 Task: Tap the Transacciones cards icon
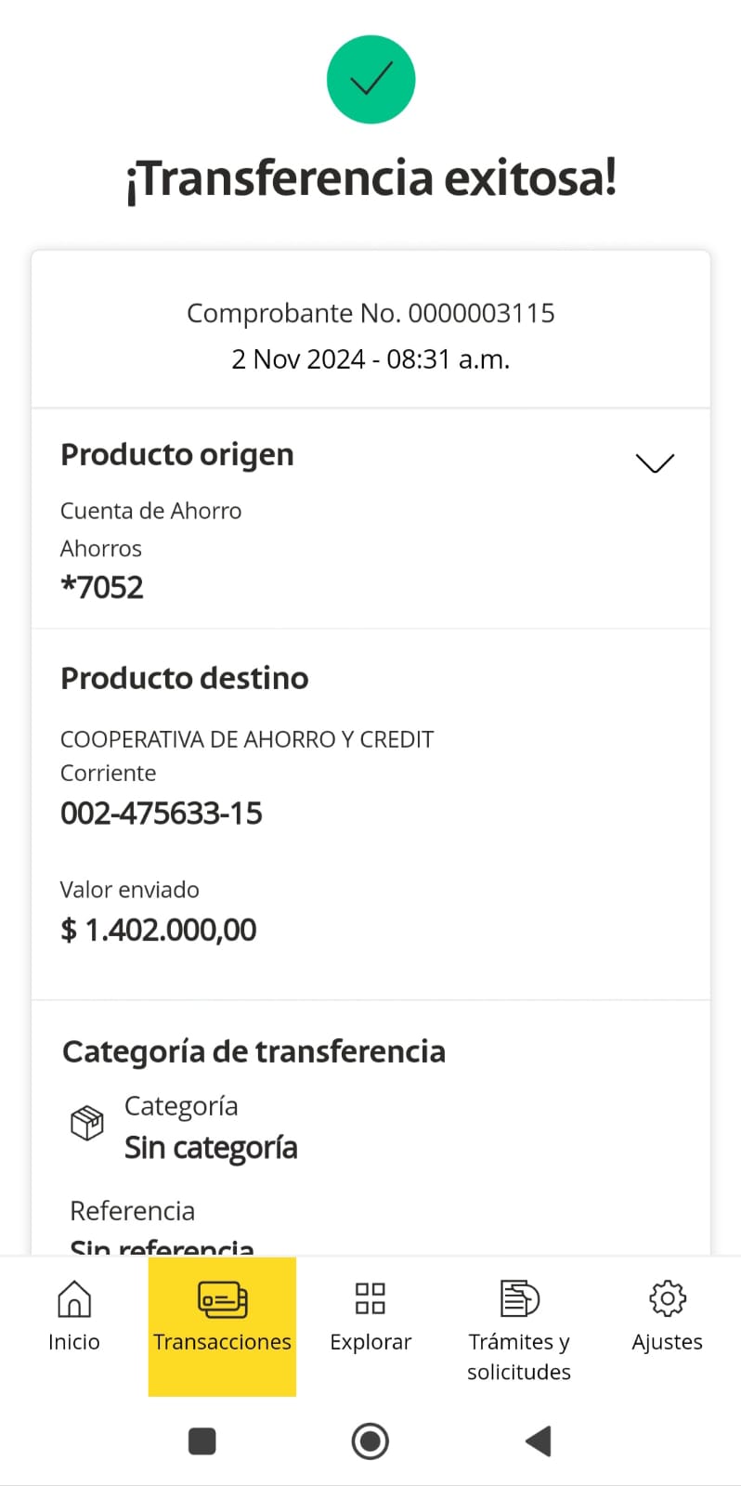click(x=222, y=1298)
